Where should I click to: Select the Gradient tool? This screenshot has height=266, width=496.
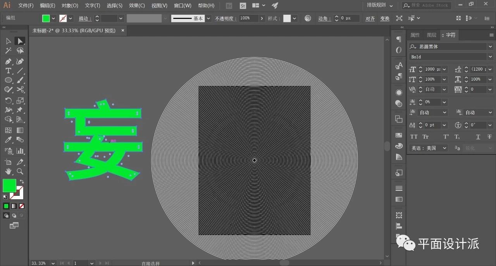(20, 130)
